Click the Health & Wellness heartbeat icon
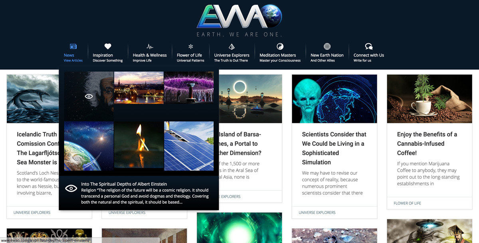 150,47
